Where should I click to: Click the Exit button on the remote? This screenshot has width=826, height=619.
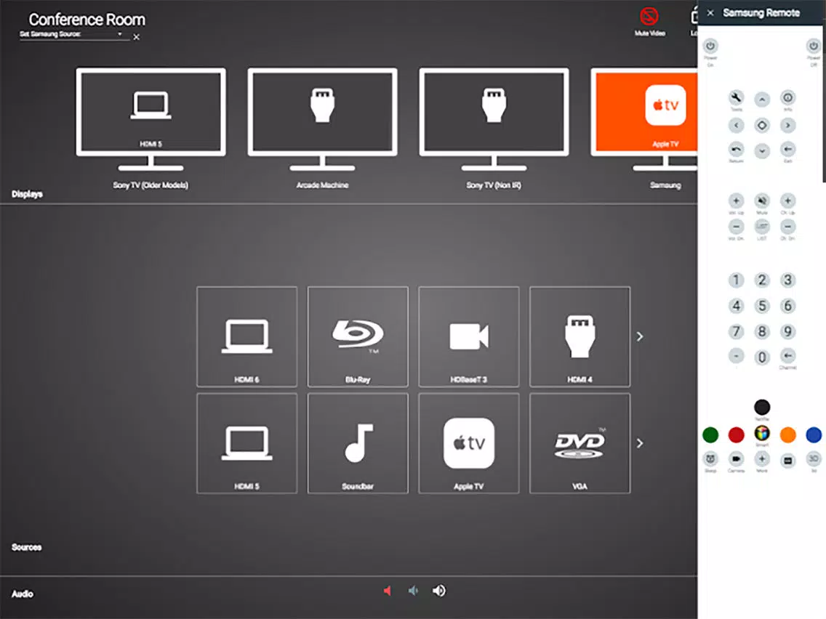click(787, 149)
